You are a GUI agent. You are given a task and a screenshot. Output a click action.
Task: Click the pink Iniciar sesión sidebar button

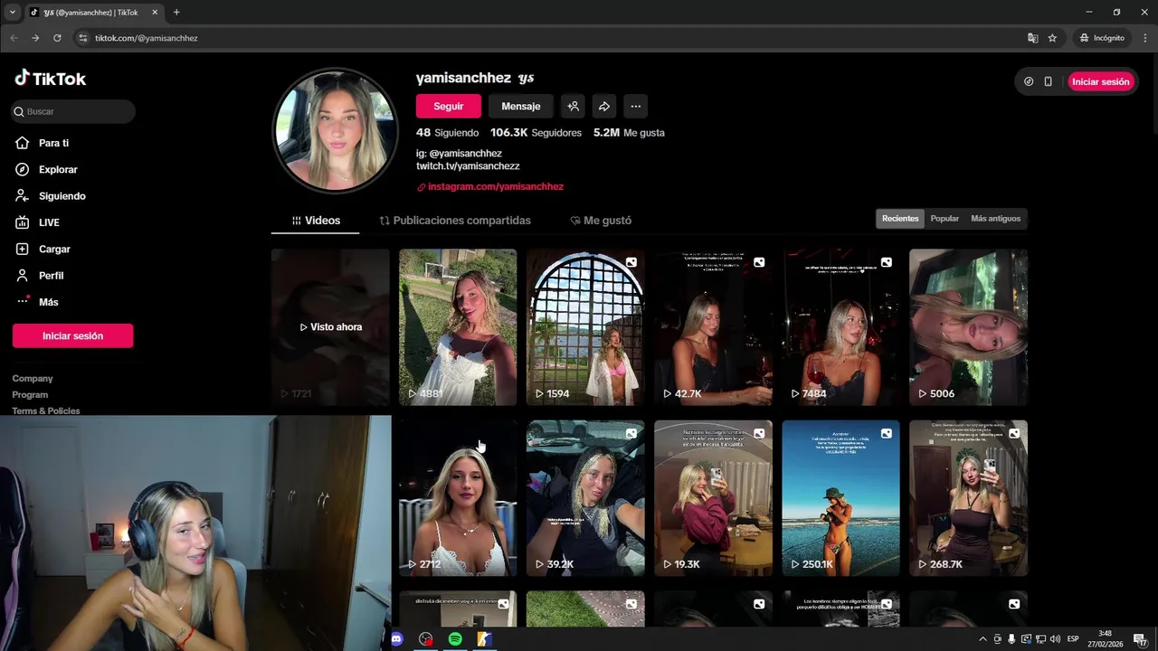[x=72, y=335]
